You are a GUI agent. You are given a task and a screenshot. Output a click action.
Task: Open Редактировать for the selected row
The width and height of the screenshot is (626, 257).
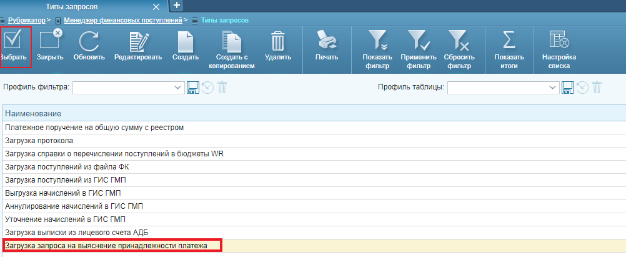coord(138,41)
